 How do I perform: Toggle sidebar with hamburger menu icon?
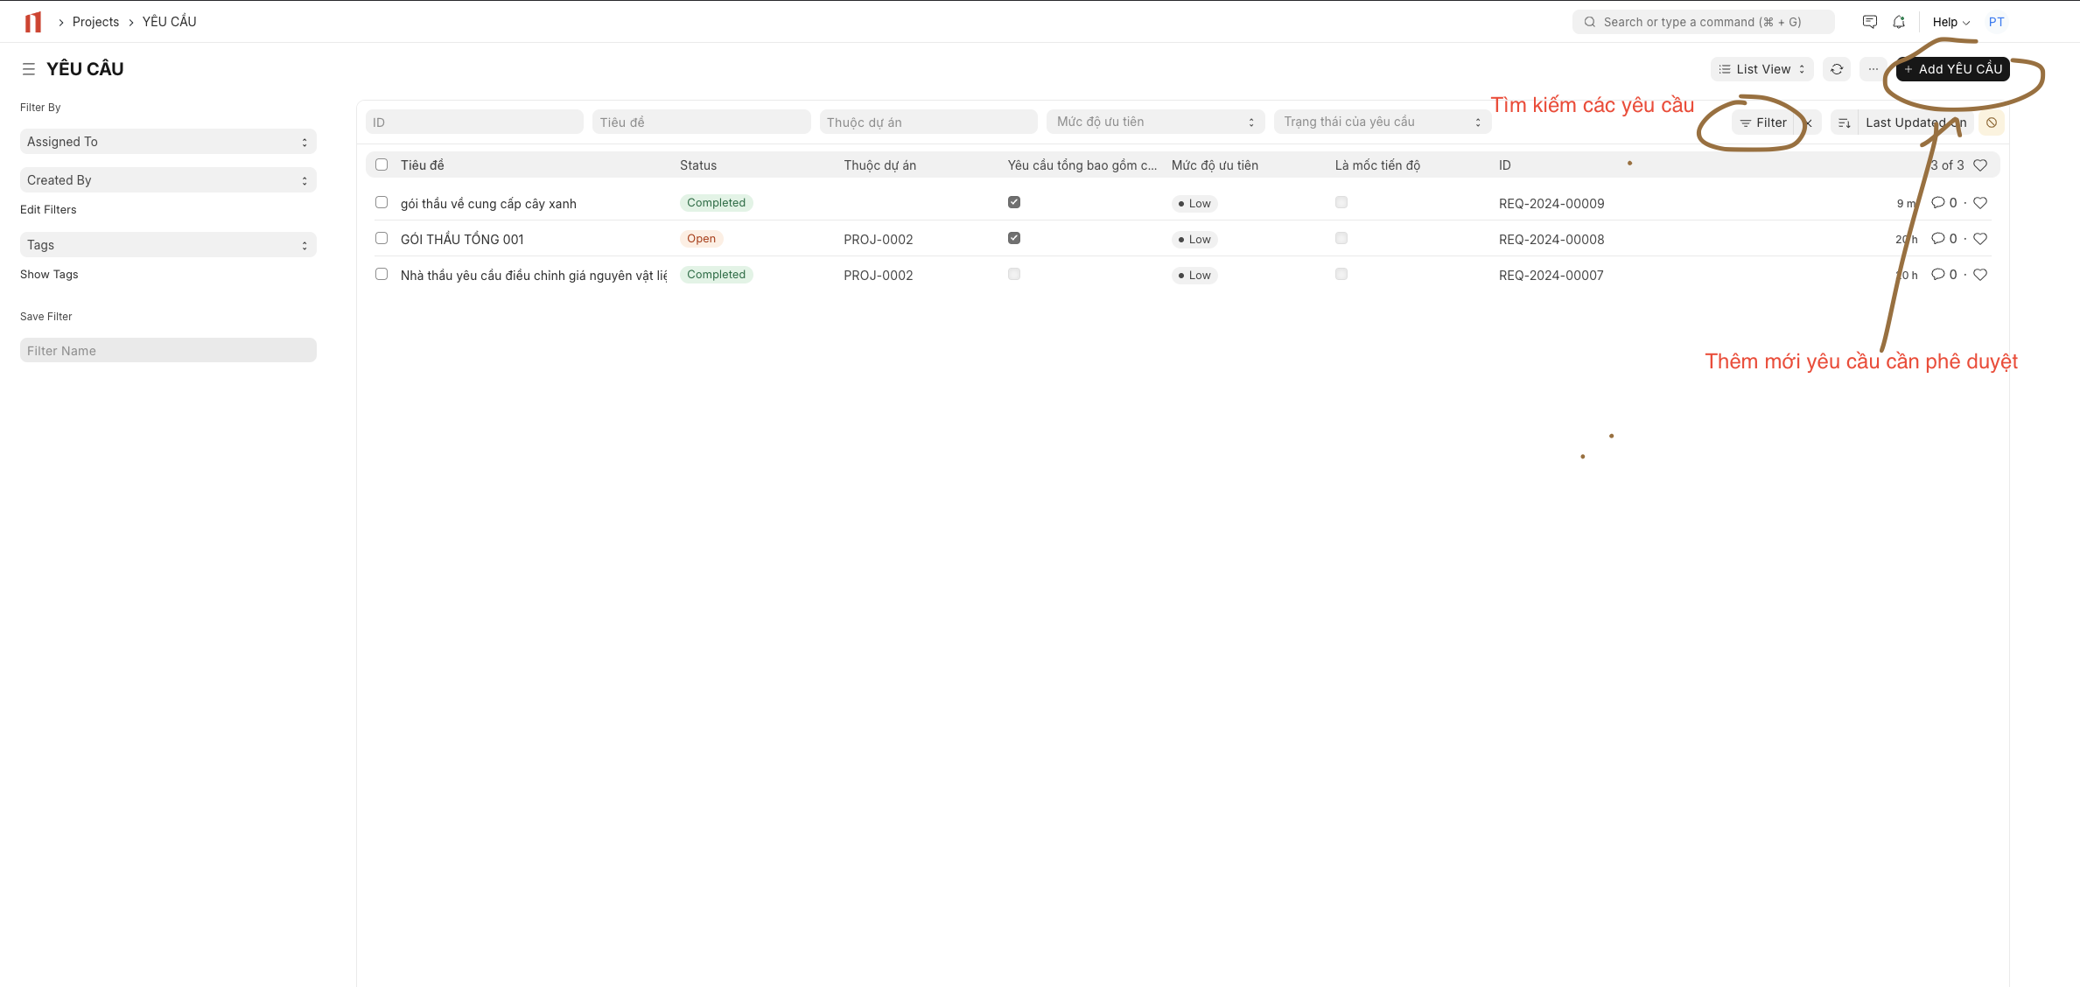click(28, 69)
